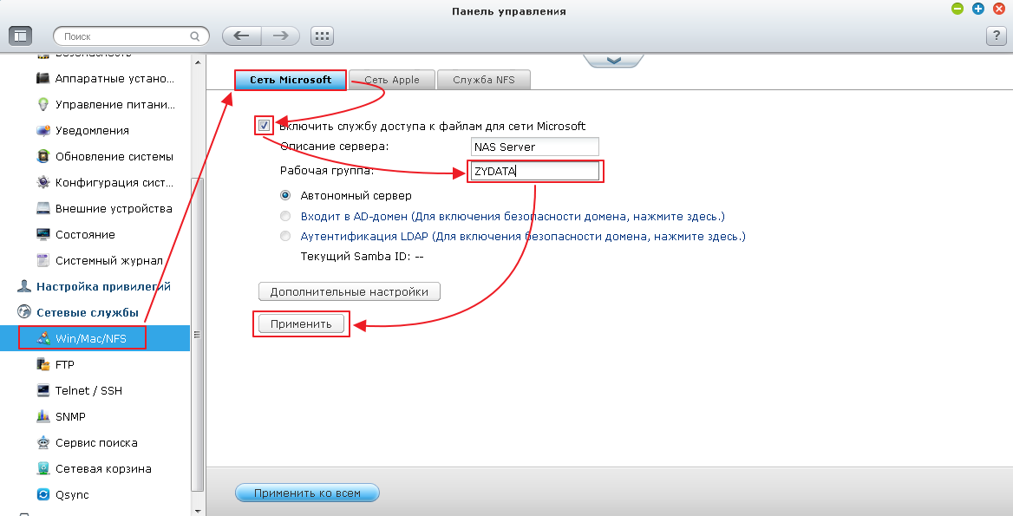
Task: Click the search service icon
Action: [x=42, y=442]
